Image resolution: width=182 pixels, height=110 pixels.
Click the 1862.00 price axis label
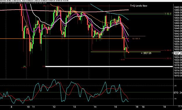[178, 7]
